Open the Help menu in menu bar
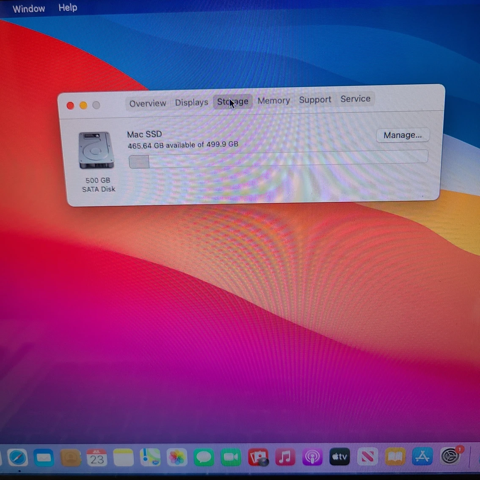The image size is (480, 480). pyautogui.click(x=68, y=7)
